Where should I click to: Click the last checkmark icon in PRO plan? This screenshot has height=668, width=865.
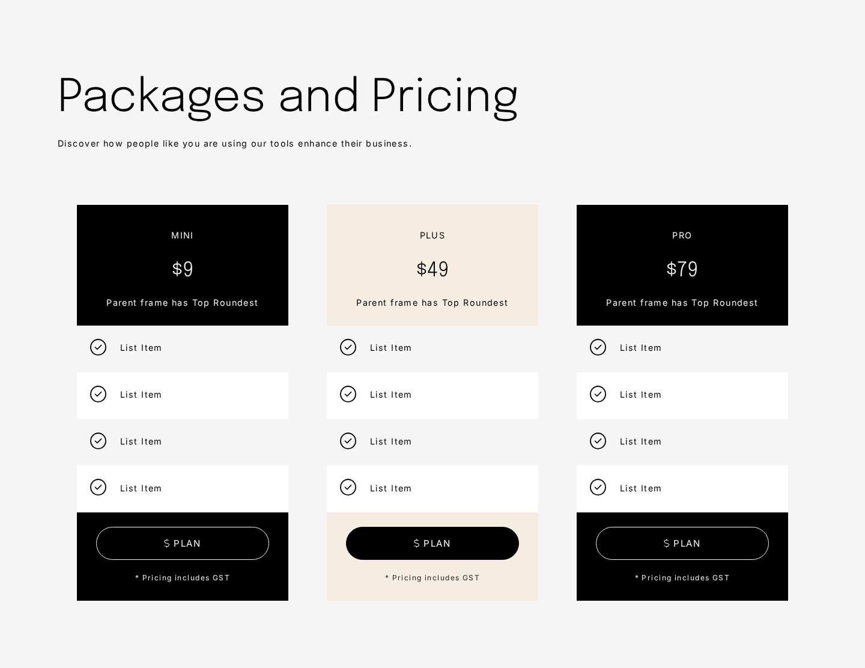pyautogui.click(x=598, y=487)
